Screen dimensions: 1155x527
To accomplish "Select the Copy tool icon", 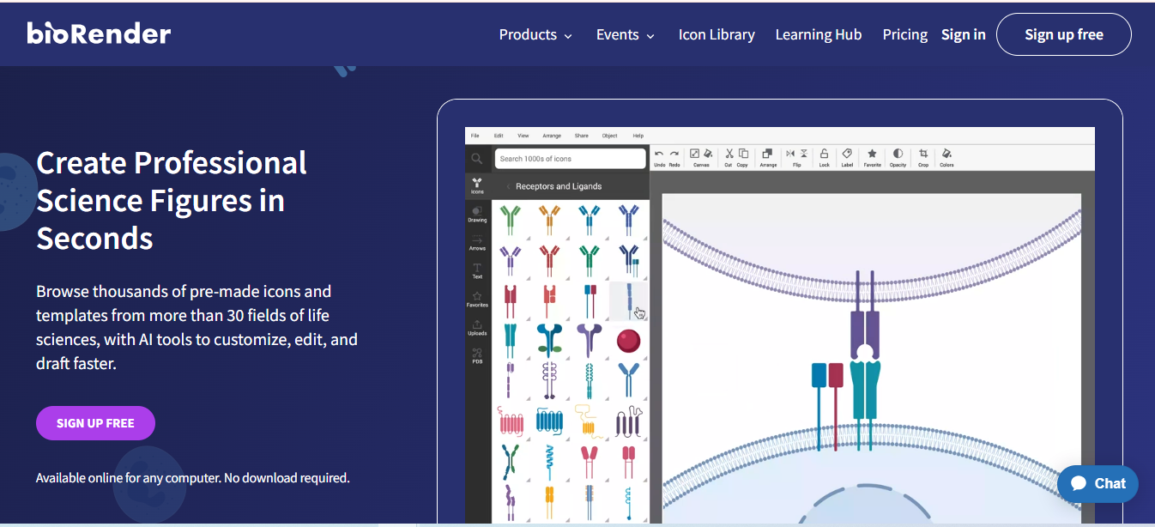I will click(743, 154).
